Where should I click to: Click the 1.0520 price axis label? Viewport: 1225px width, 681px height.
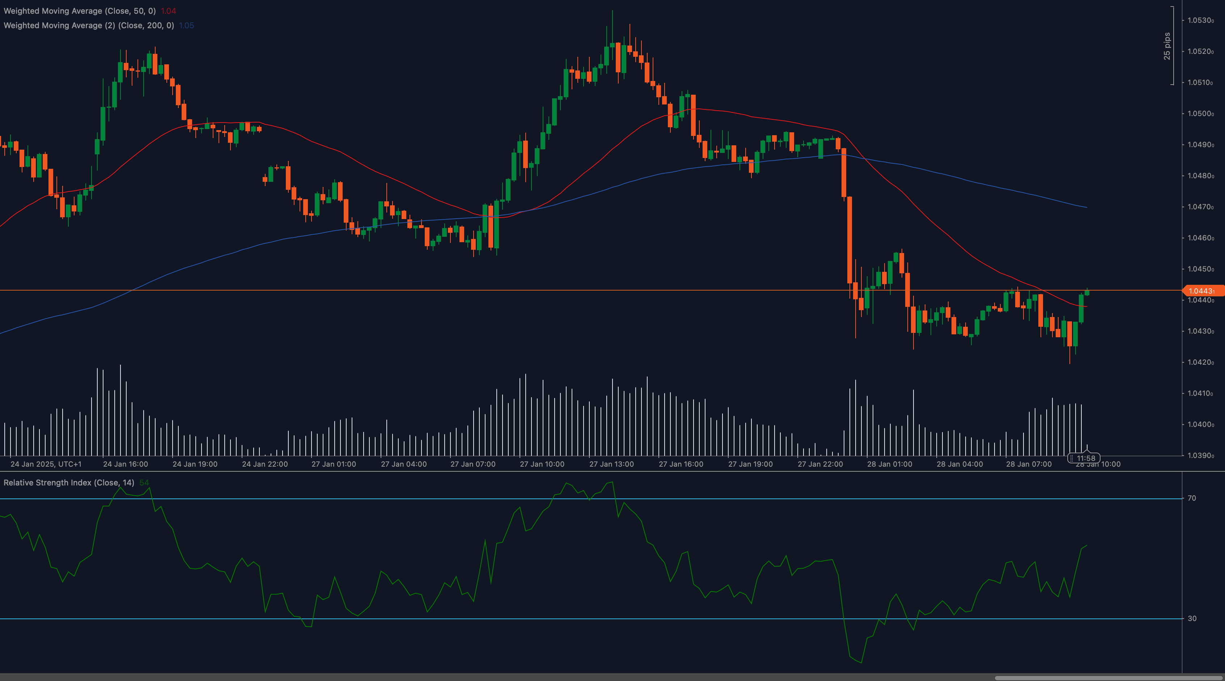(1201, 51)
